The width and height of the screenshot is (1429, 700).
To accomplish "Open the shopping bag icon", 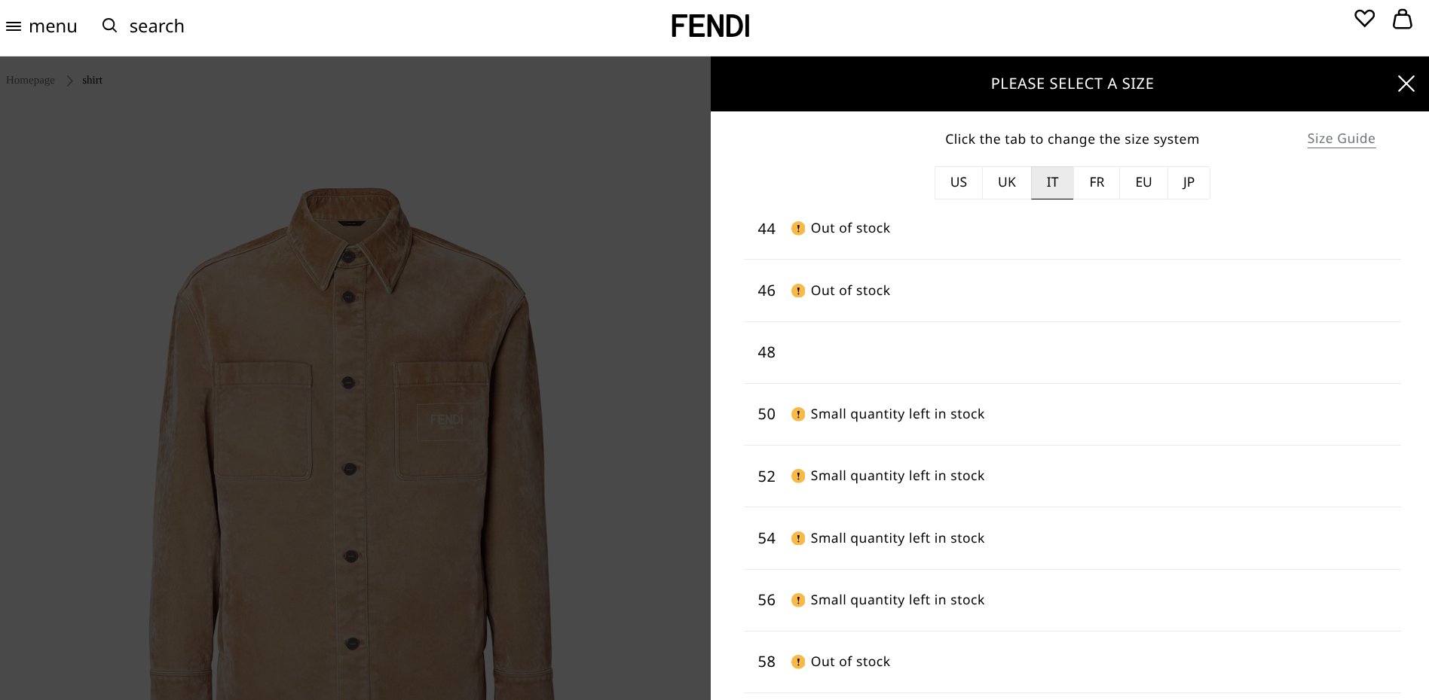I will coord(1402,19).
